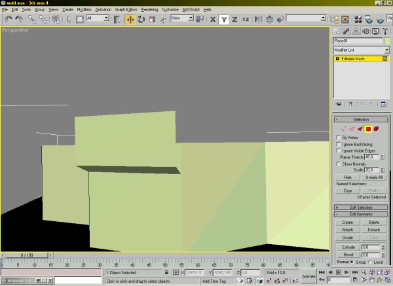Open the Rendering menu
This screenshot has height=286, width=393.
coord(151,10)
